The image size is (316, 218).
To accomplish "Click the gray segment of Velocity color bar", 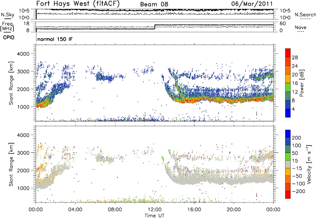I will pyautogui.click(x=288, y=164).
